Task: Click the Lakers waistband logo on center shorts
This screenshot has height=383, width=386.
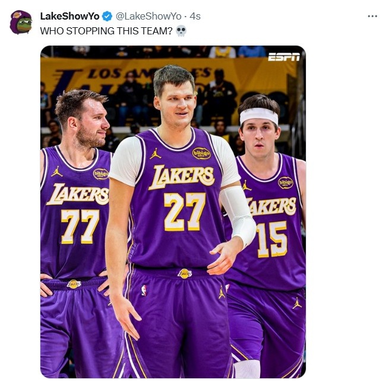Action: (185, 273)
